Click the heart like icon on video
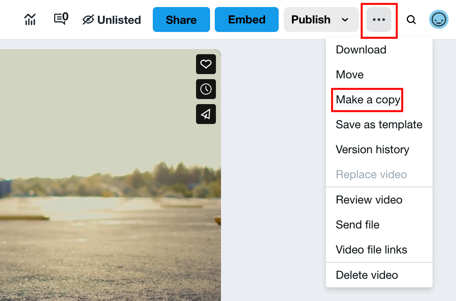Image resolution: width=456 pixels, height=301 pixels. pos(206,64)
